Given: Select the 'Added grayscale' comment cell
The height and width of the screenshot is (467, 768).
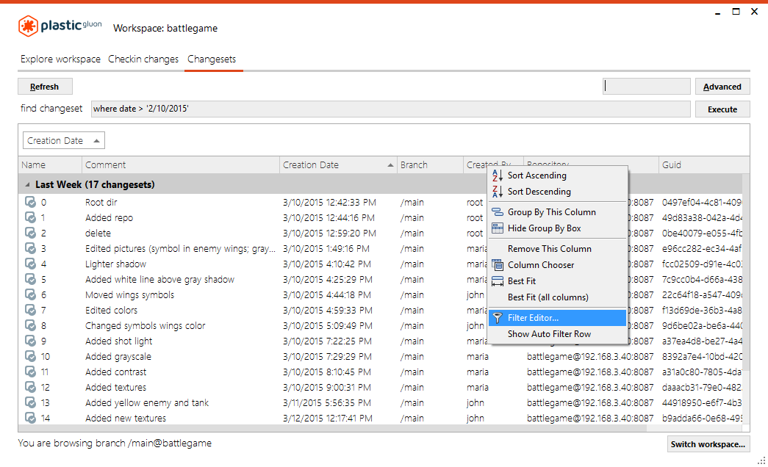Looking at the screenshot, I should 181,356.
